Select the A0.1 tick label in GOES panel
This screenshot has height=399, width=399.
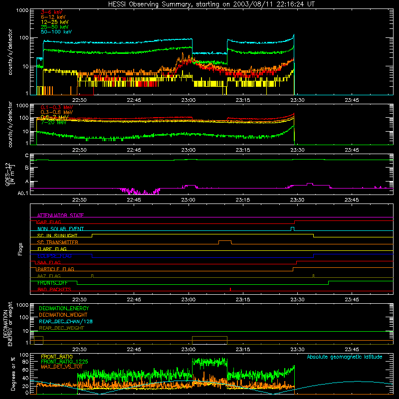[x=23, y=193]
